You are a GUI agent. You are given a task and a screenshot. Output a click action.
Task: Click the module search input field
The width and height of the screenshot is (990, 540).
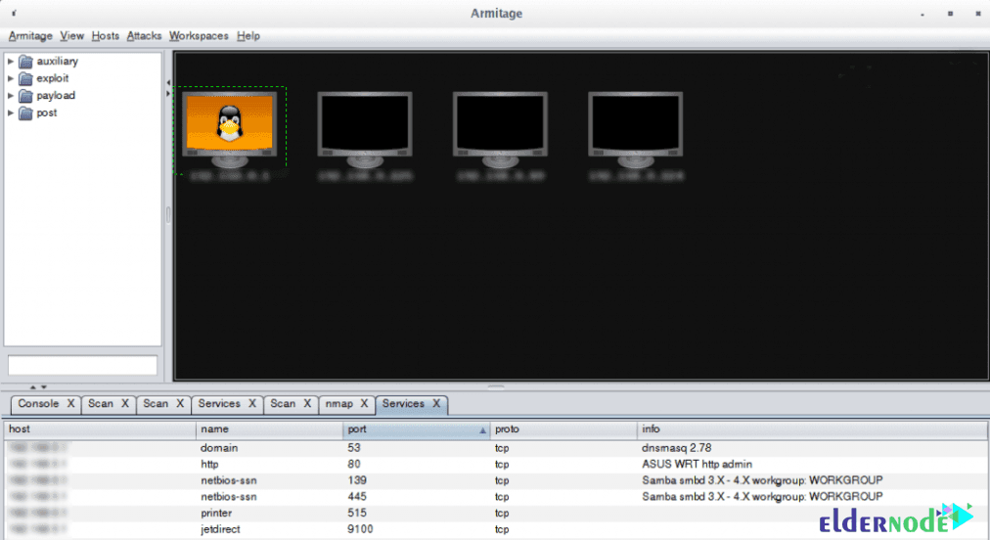coord(82,366)
